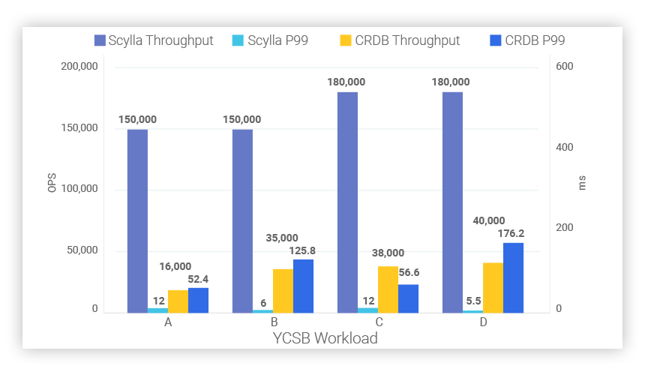Click the 16,000 data label

click(x=175, y=266)
